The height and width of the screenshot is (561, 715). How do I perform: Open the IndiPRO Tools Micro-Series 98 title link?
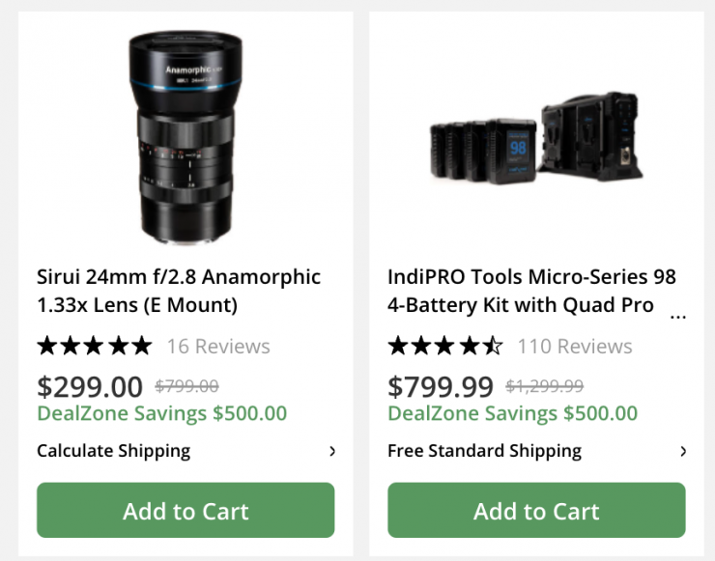point(531,291)
